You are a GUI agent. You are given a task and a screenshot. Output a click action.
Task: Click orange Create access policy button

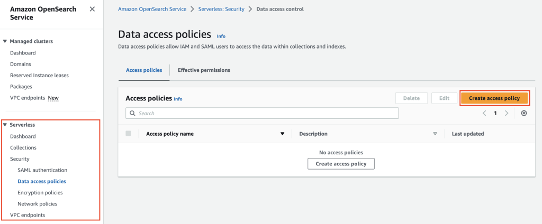pos(494,98)
